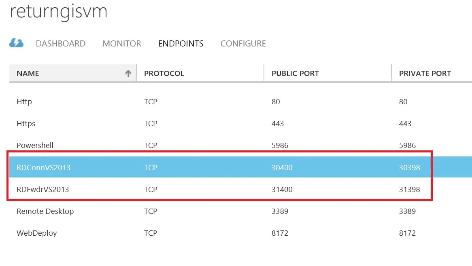The height and width of the screenshot is (266, 472).
Task: Sort by the PROTOCOL column header
Action: pyautogui.click(x=200, y=73)
